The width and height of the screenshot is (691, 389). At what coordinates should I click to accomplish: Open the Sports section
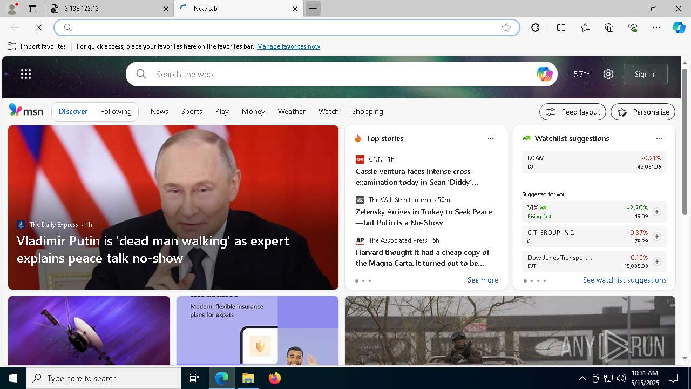click(x=192, y=111)
